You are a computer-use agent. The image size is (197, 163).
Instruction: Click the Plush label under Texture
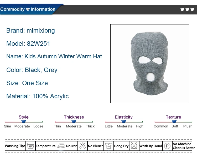pos(188,126)
